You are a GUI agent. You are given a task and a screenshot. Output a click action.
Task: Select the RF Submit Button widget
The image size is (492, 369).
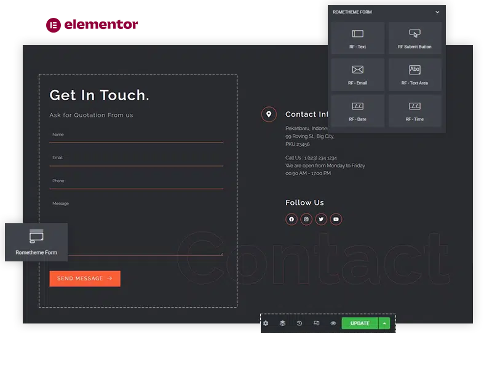point(415,38)
